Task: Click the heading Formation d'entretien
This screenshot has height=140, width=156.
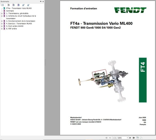Action: tap(83, 9)
